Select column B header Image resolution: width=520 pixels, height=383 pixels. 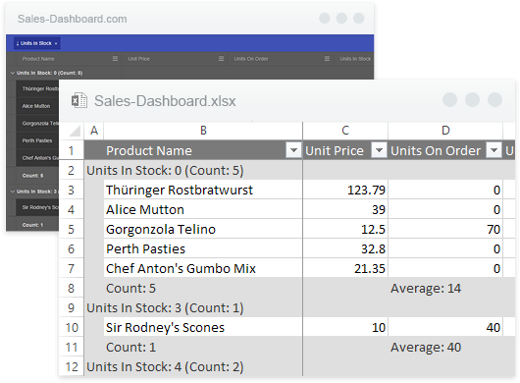[x=203, y=131]
